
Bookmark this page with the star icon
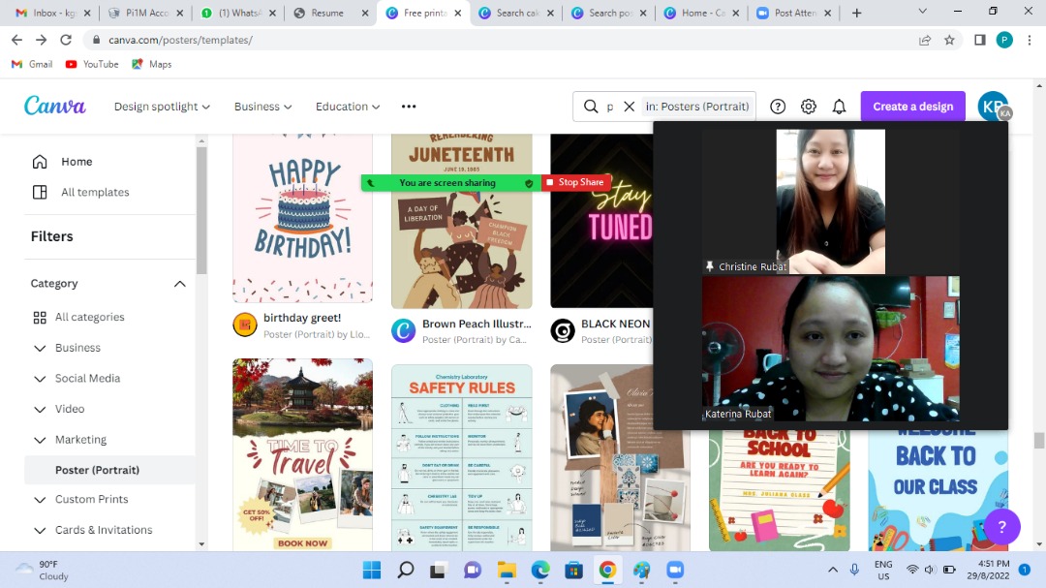coord(950,40)
